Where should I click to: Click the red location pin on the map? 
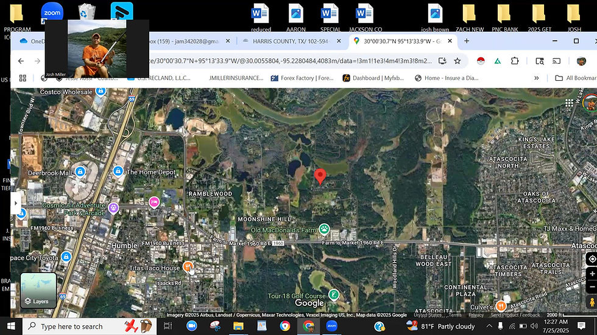pos(320,176)
